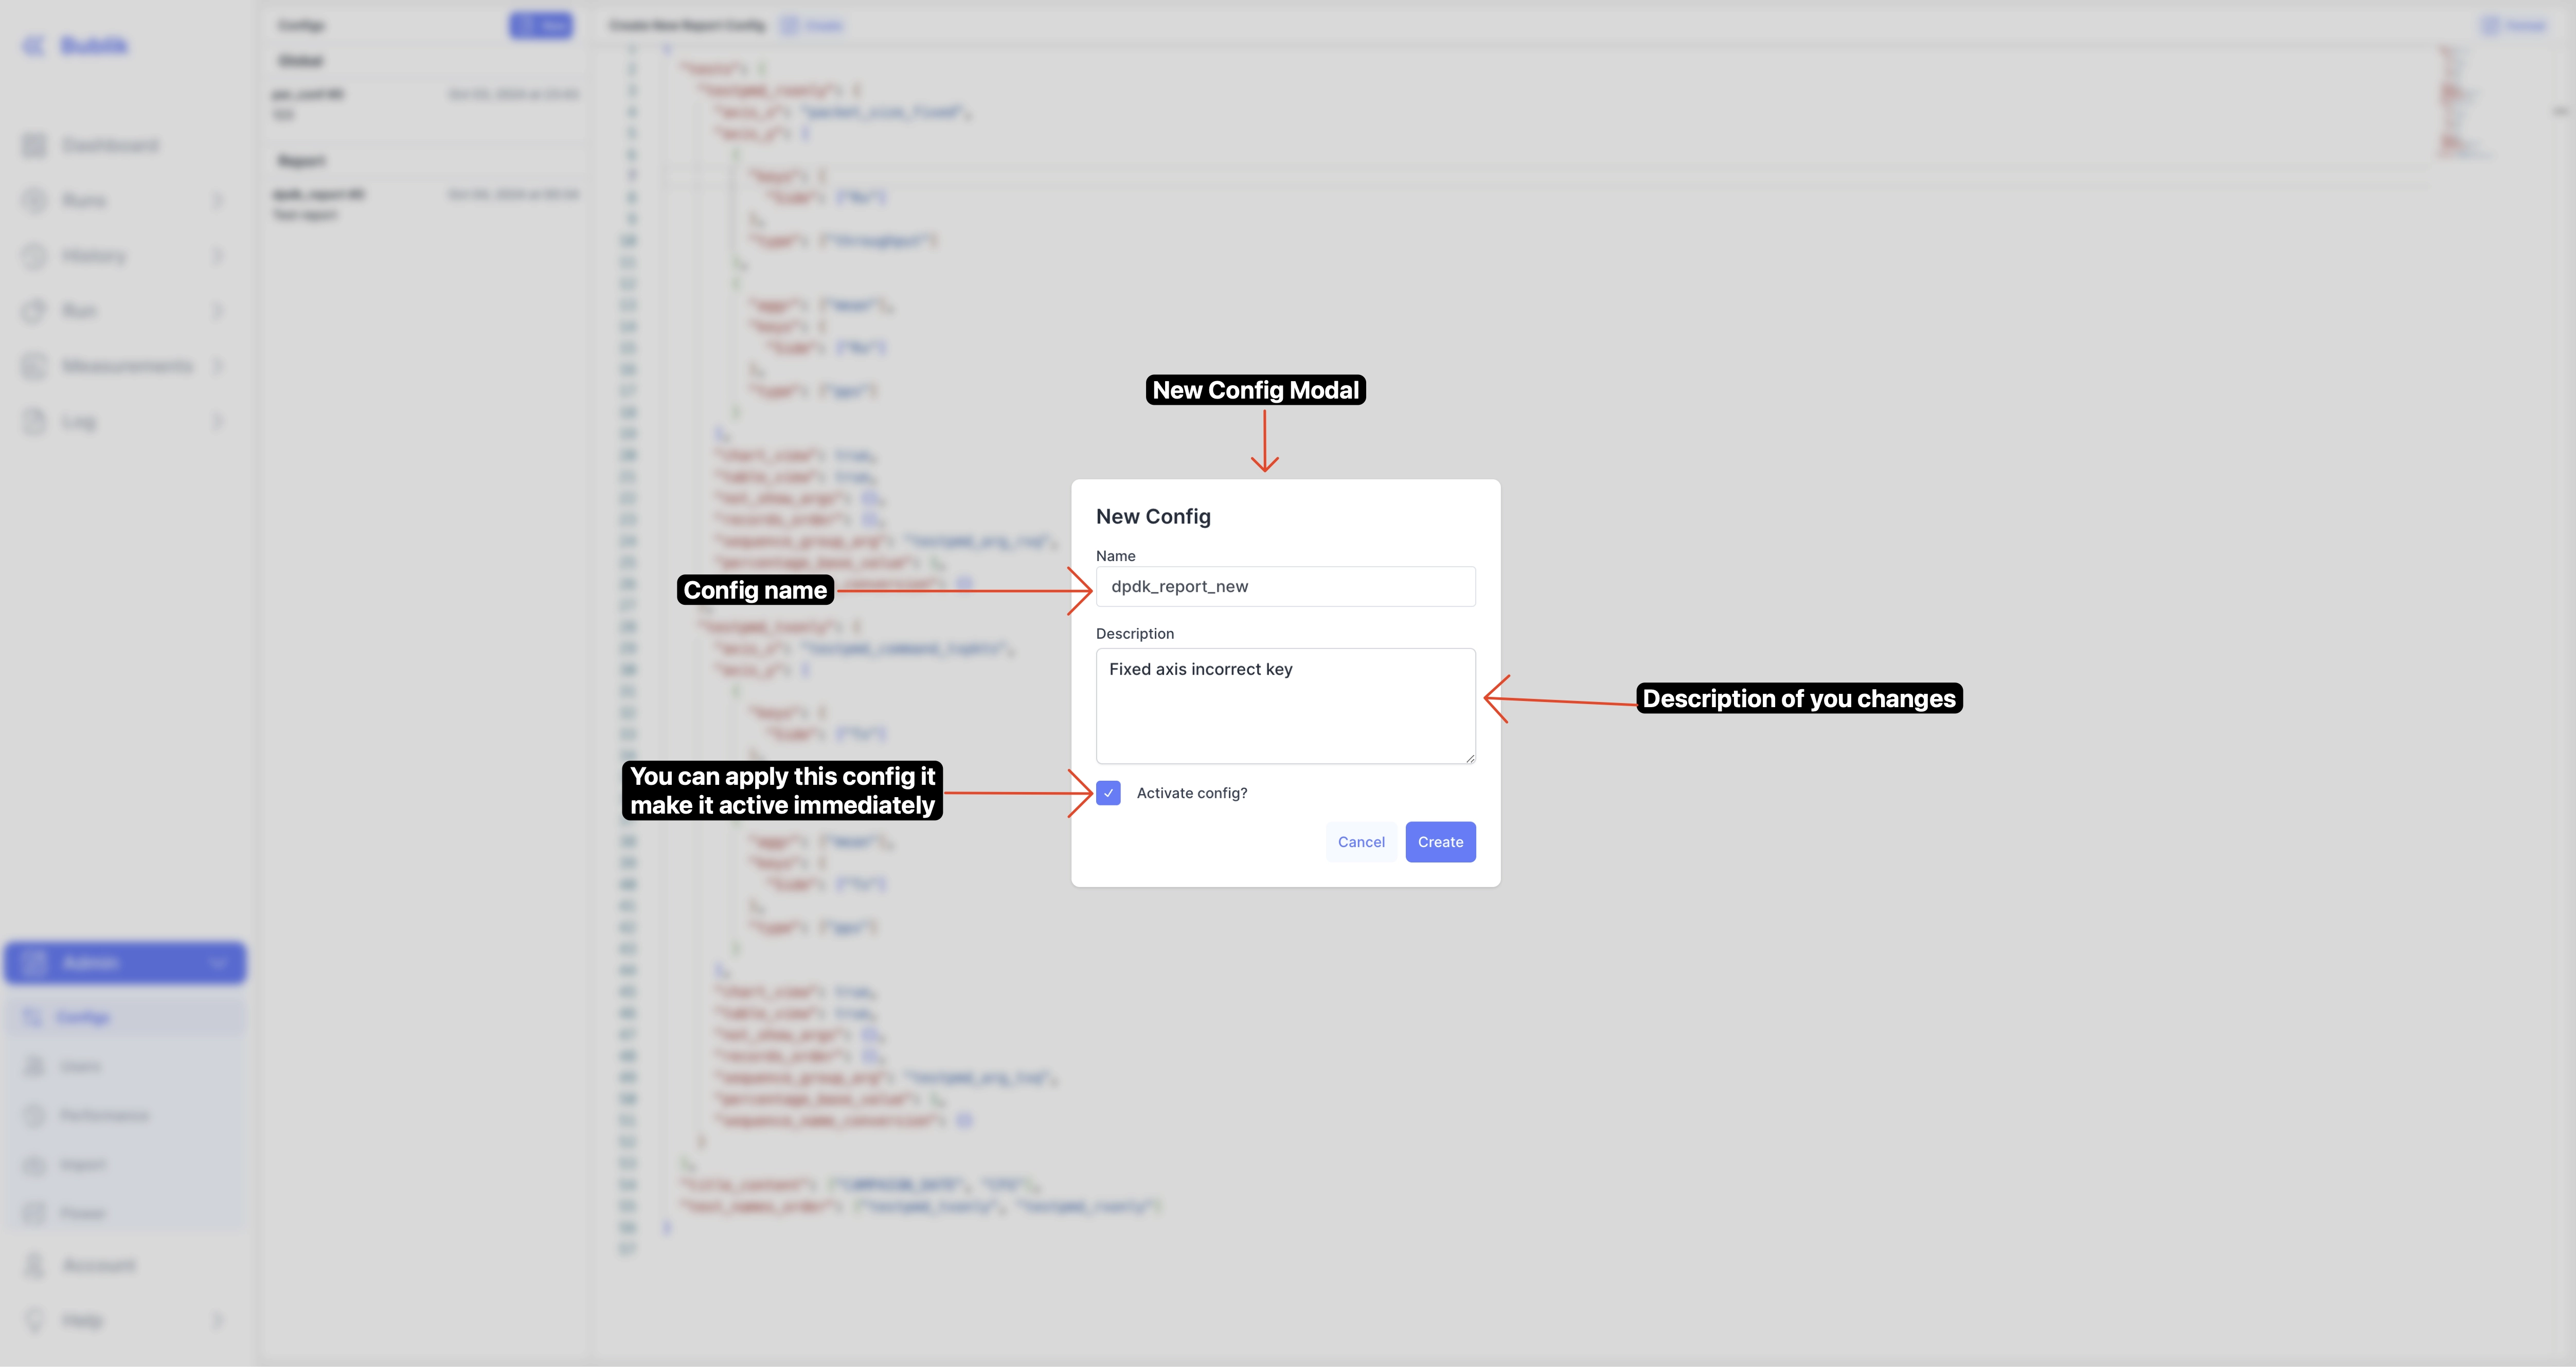The width and height of the screenshot is (2576, 1367).
Task: Open the Import admin menu item
Action: [x=33, y=1164]
